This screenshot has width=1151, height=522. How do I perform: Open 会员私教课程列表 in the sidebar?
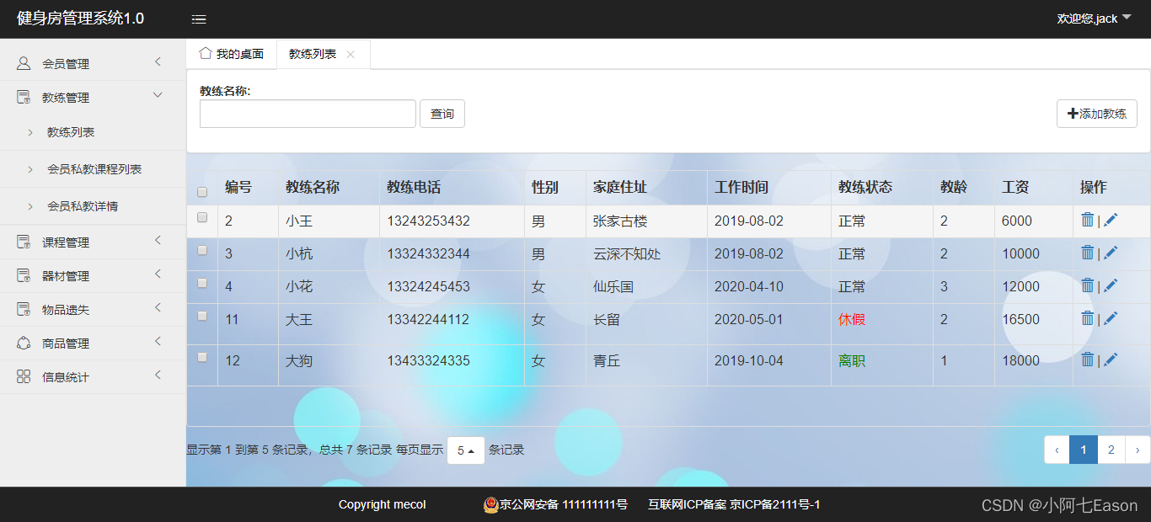[x=94, y=169]
